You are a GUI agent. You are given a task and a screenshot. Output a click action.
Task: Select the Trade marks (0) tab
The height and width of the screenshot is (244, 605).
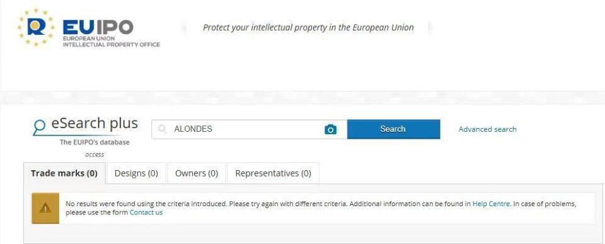(x=64, y=173)
